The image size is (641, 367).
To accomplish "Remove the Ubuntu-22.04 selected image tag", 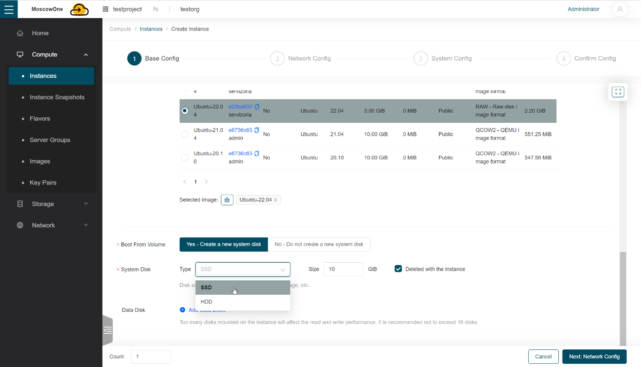I will point(276,200).
